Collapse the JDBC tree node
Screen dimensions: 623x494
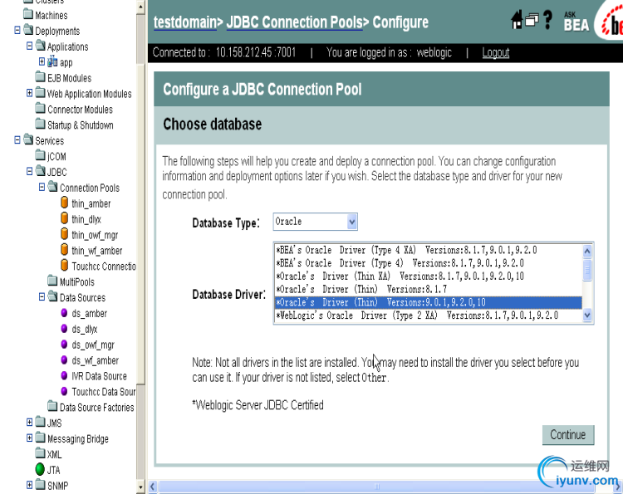29,171
